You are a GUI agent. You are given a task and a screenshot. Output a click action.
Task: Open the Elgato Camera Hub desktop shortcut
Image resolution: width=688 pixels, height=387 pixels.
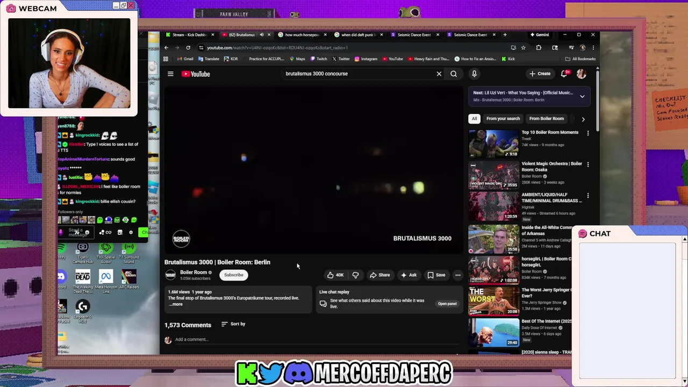click(83, 253)
